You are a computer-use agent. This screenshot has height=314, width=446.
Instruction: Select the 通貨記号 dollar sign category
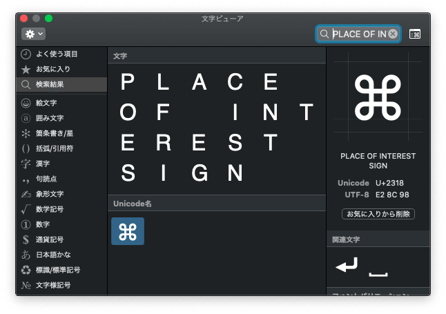(26, 239)
